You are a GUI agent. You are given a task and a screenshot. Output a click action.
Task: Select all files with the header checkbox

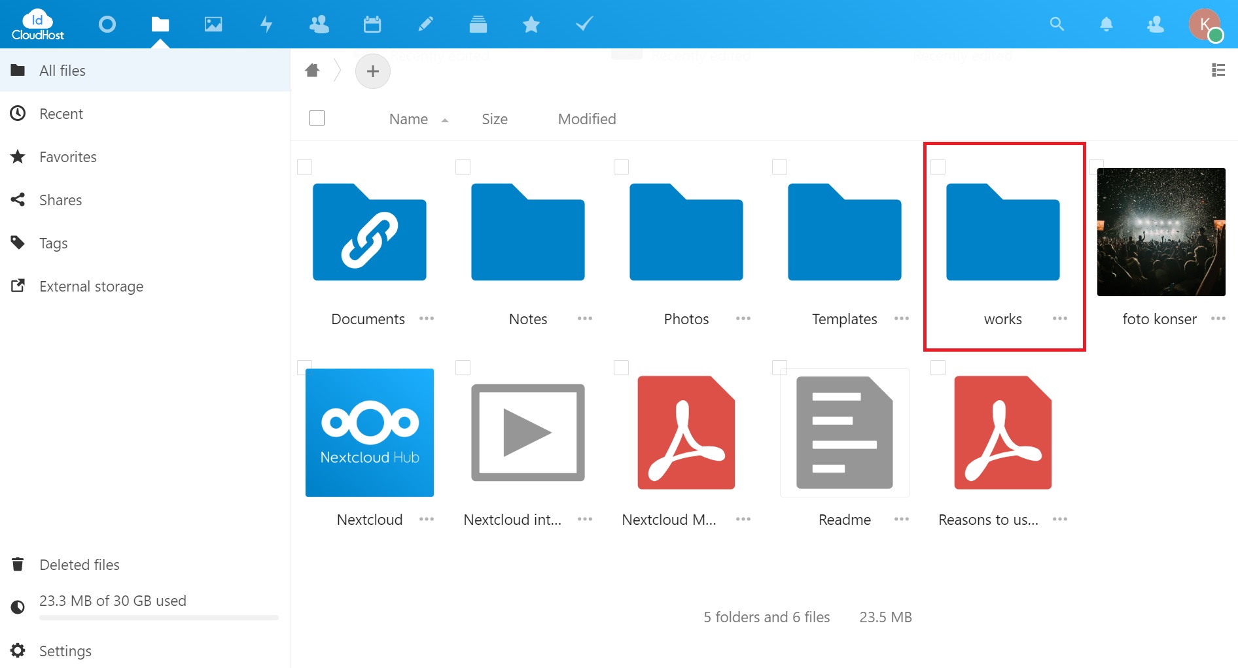point(317,118)
